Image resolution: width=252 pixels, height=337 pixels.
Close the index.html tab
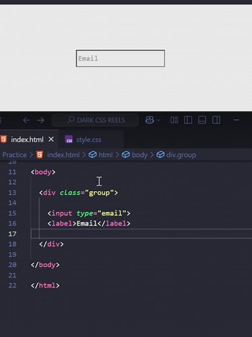click(51, 139)
